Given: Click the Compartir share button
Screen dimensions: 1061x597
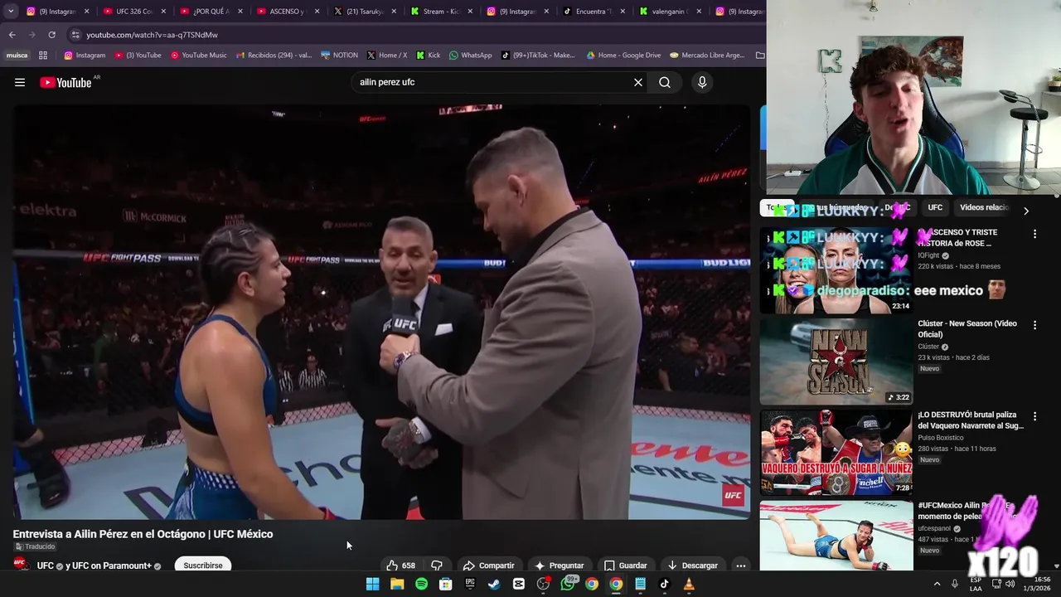Looking at the screenshot, I should [488, 565].
